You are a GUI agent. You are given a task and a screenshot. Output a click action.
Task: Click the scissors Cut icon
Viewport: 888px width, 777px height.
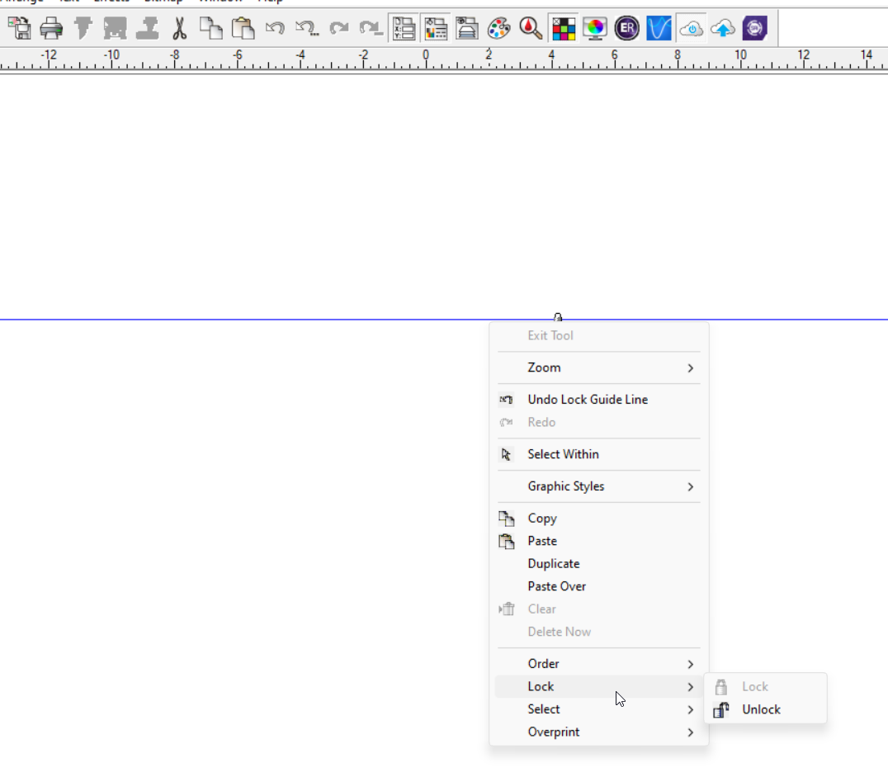(180, 28)
